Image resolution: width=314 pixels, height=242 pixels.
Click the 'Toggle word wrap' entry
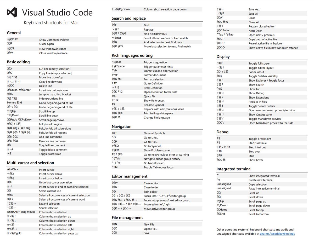pos(50,154)
